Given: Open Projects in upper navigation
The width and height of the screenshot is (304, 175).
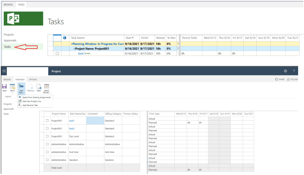Looking at the screenshot, I should point(9,34).
